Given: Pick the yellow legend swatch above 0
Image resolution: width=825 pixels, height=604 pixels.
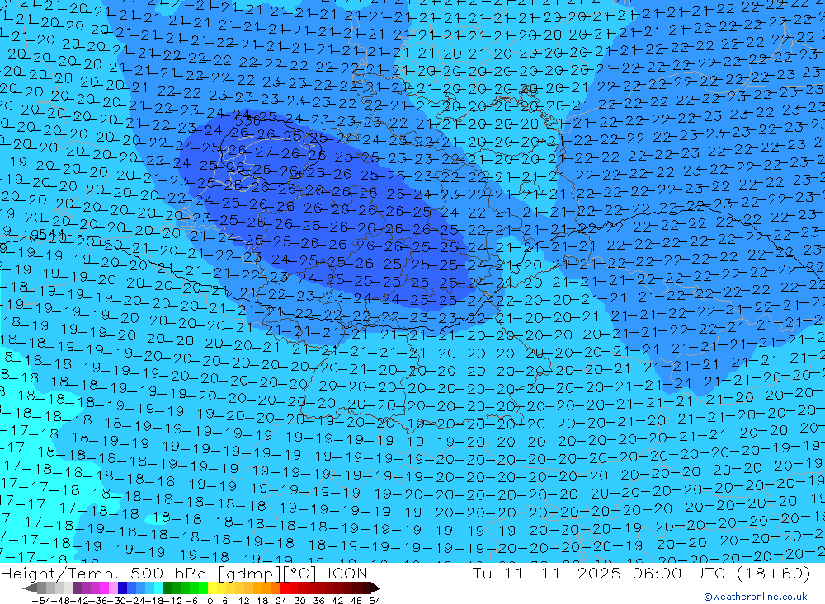Looking at the screenshot, I should coord(213,588).
